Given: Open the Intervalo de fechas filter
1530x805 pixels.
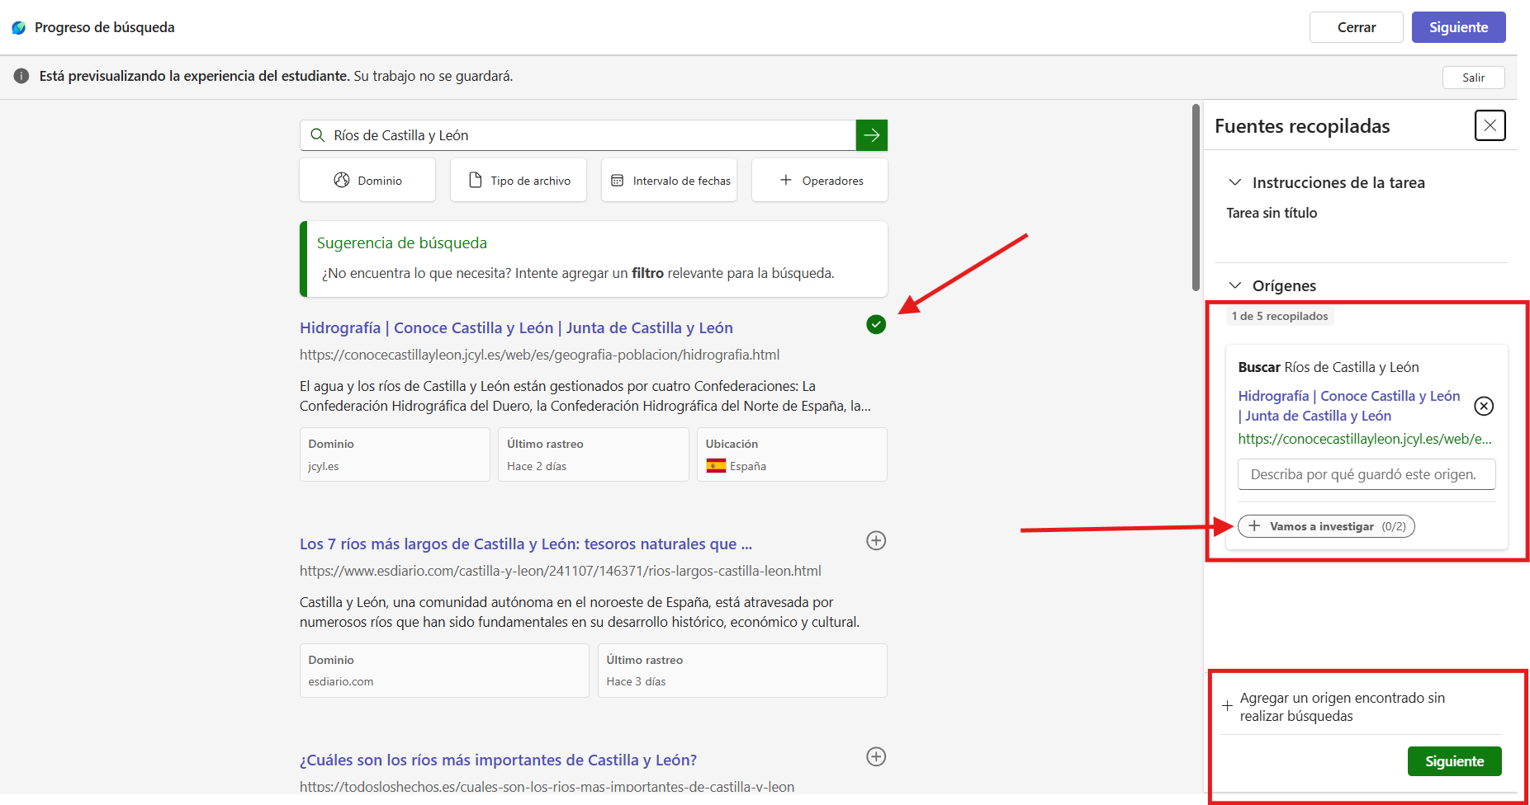Looking at the screenshot, I should [x=669, y=180].
